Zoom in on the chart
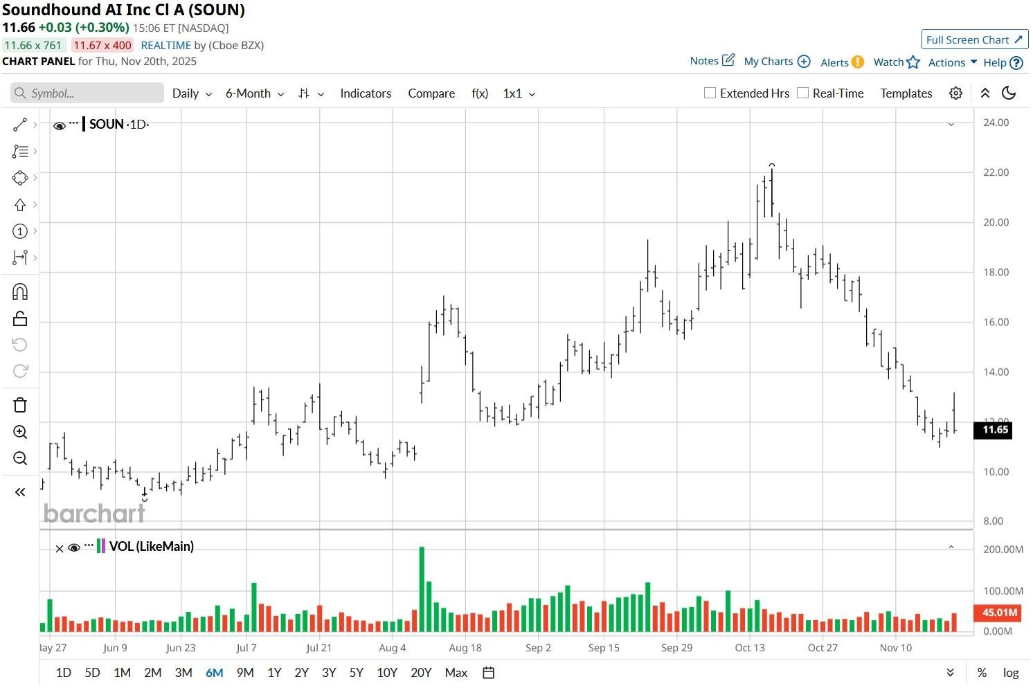Screen dimensions: 1033x688 (x=20, y=432)
